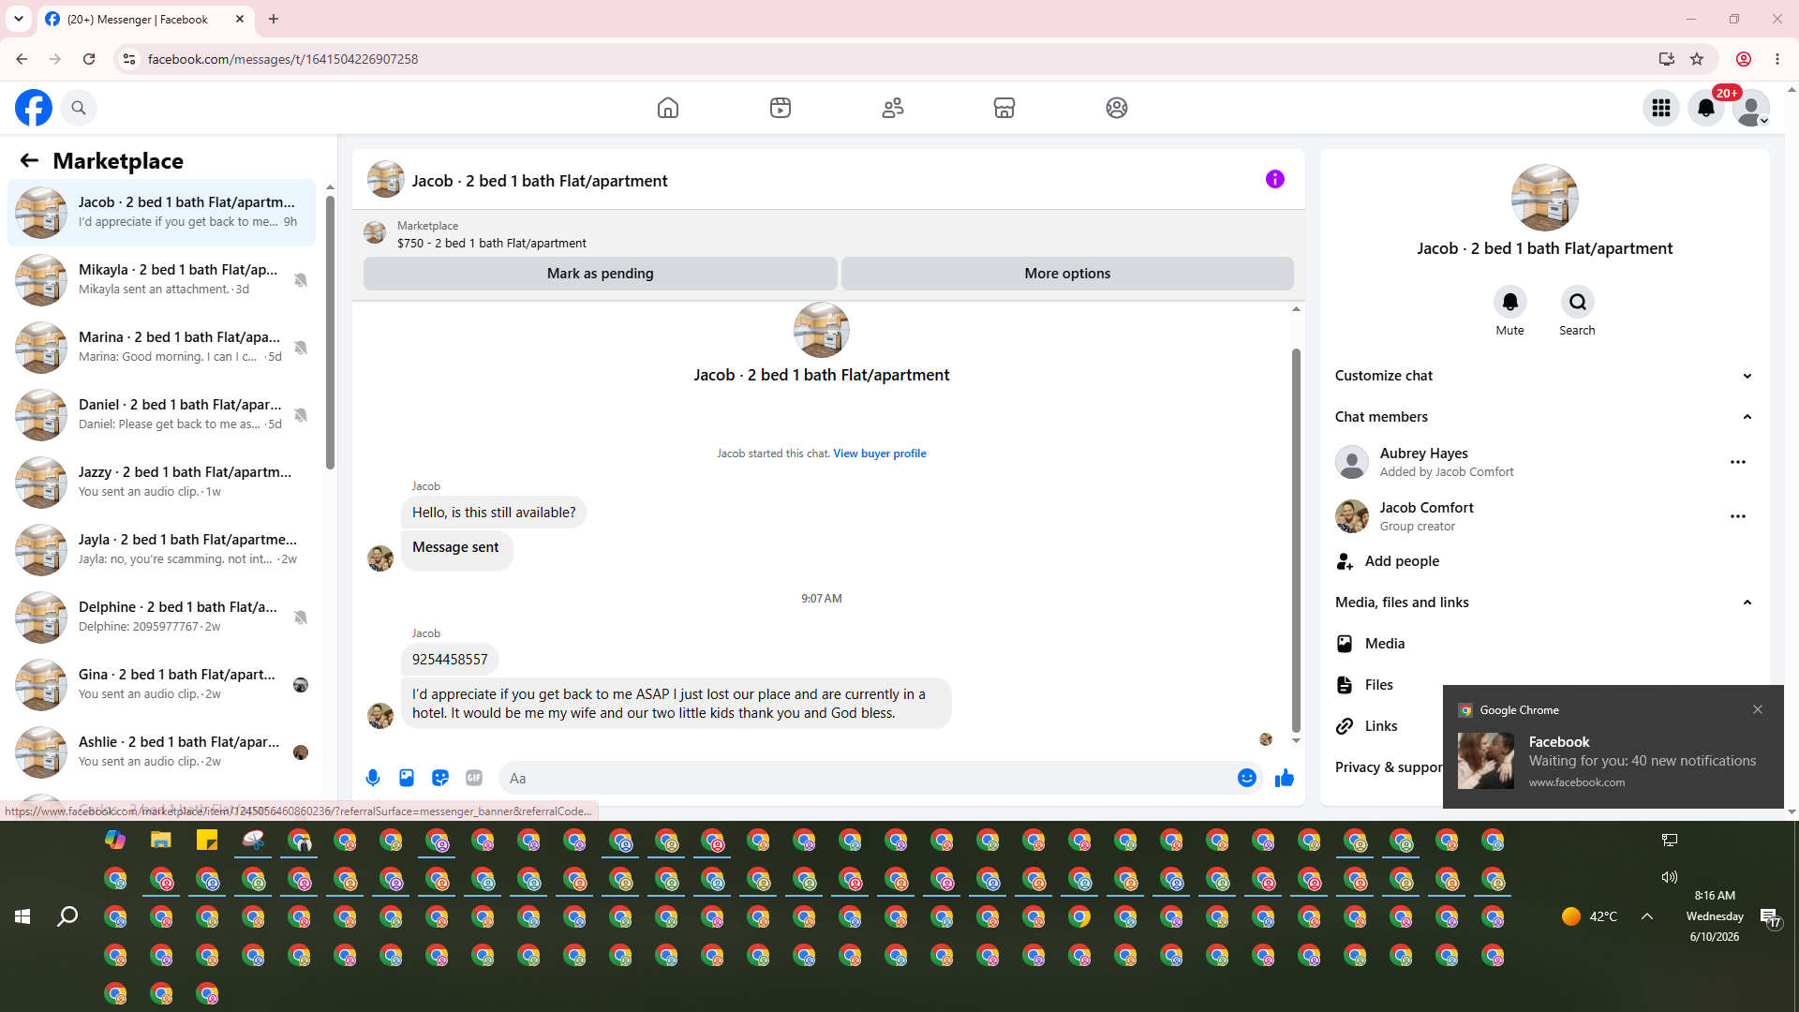Mute this chat with the bell icon
1799x1012 pixels.
coord(1510,302)
